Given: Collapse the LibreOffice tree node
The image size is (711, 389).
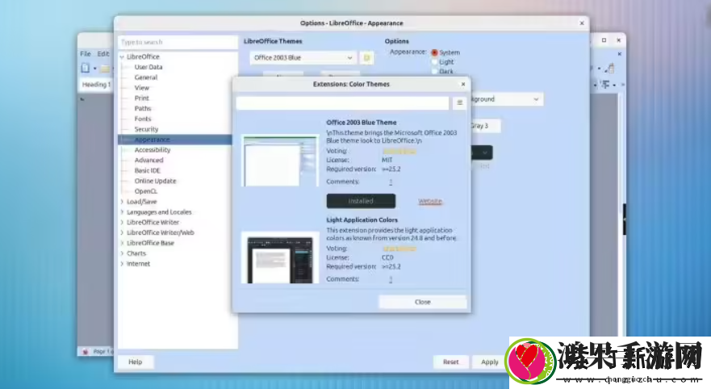Looking at the screenshot, I should 122,56.
